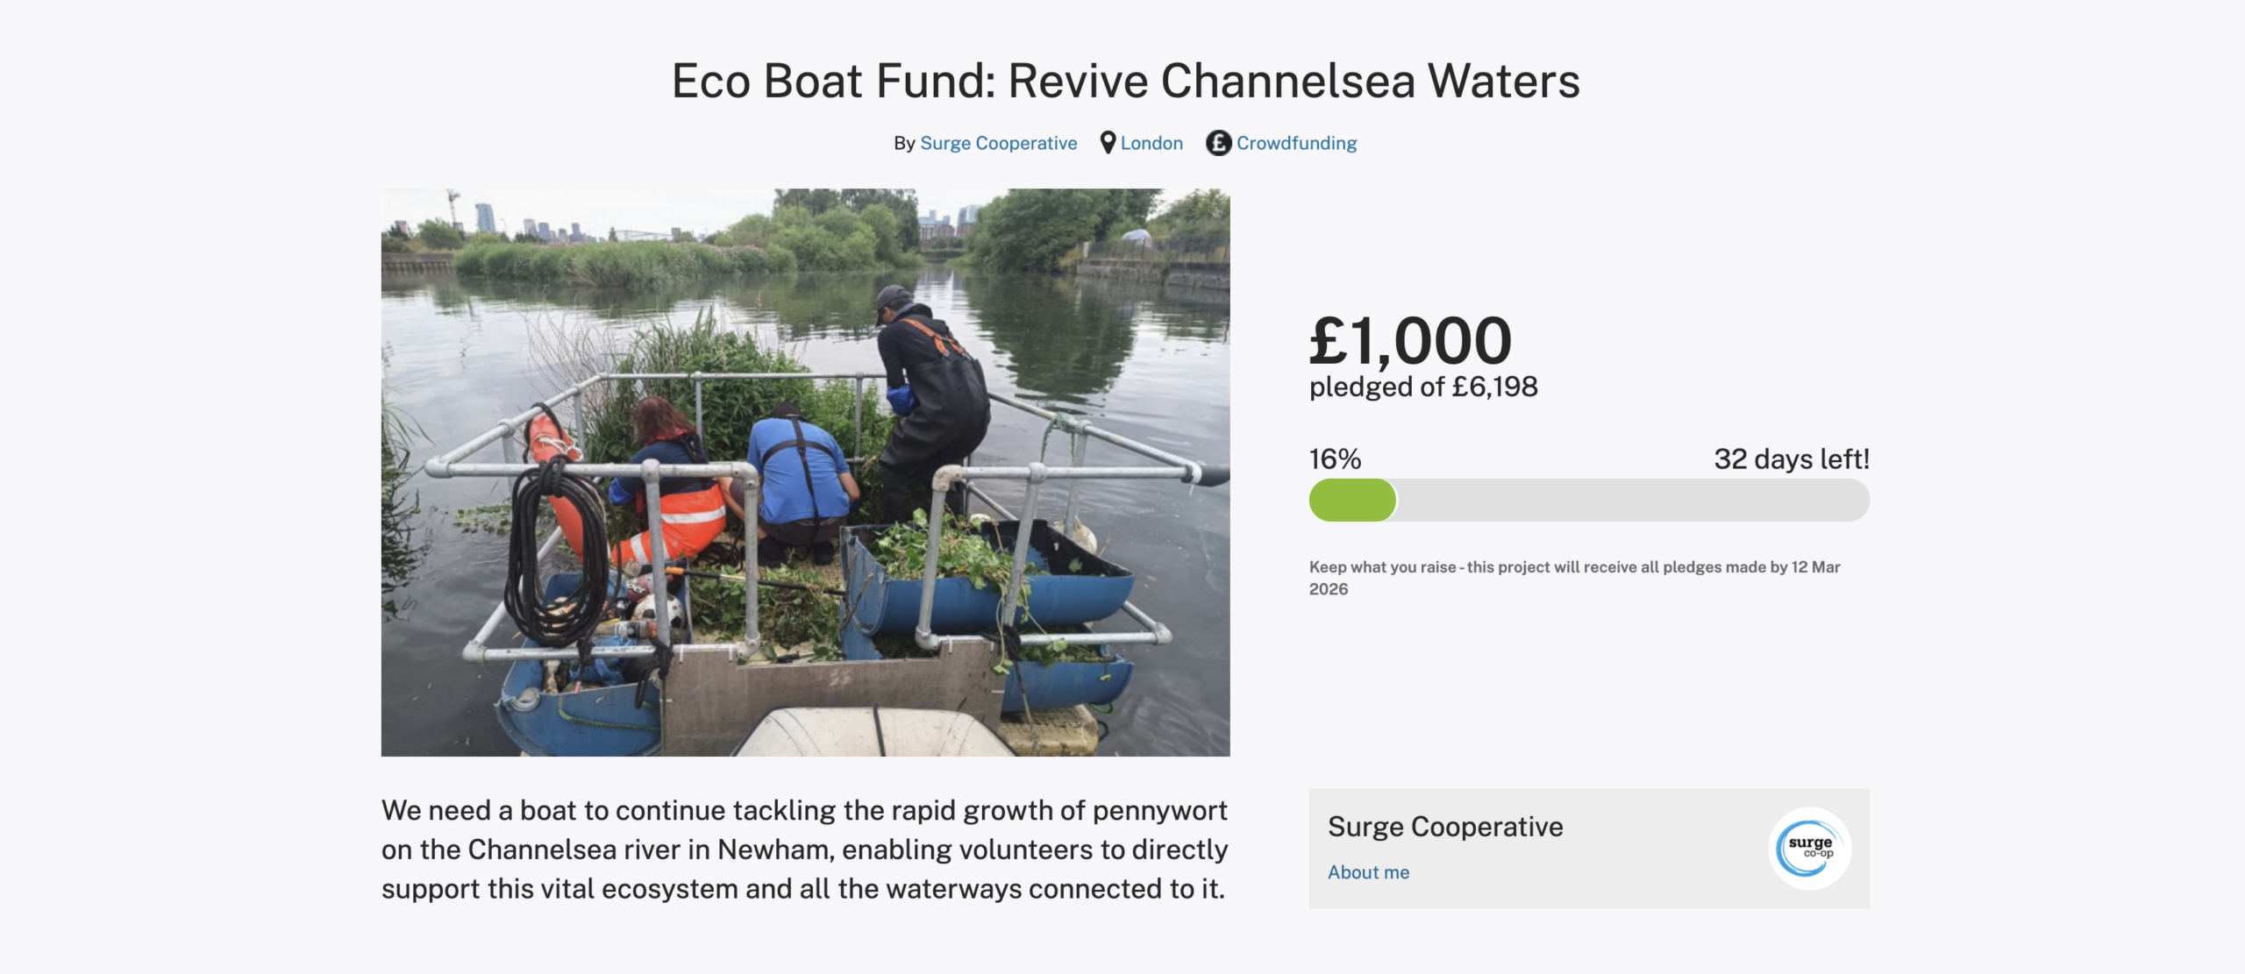2245x974 pixels.
Task: Follow the Crowdfunding category link
Action: pyautogui.click(x=1296, y=143)
